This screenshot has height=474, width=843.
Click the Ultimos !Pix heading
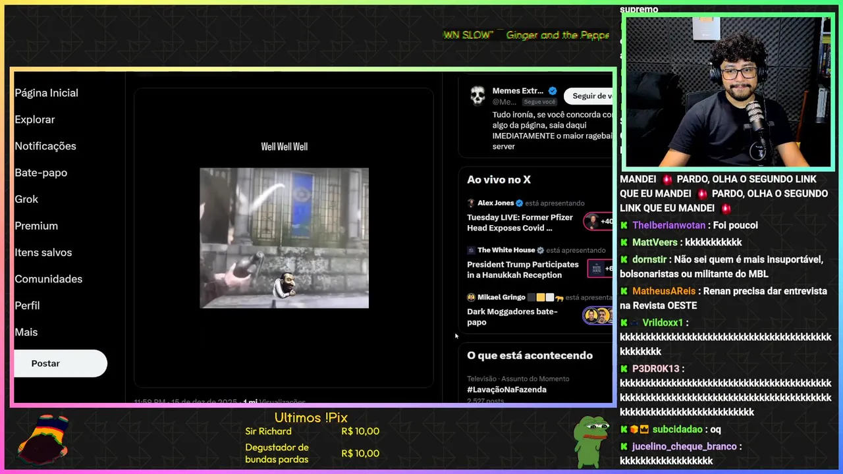click(x=311, y=417)
